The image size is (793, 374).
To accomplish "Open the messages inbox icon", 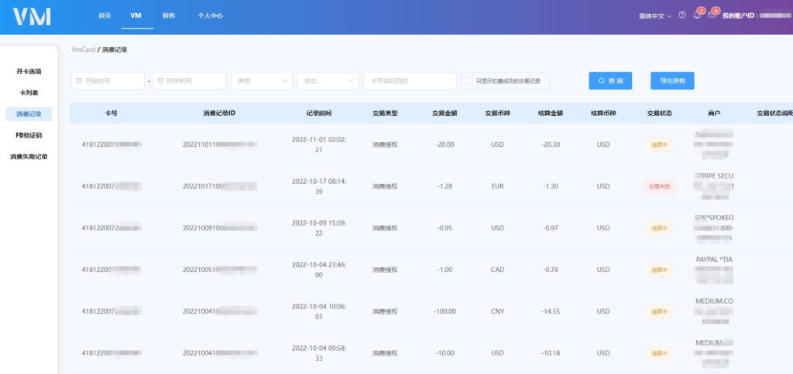I will [712, 15].
